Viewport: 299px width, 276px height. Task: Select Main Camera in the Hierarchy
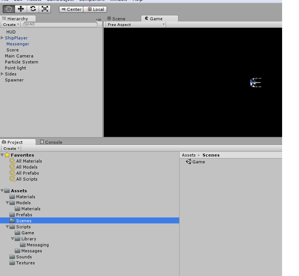pyautogui.click(x=19, y=56)
